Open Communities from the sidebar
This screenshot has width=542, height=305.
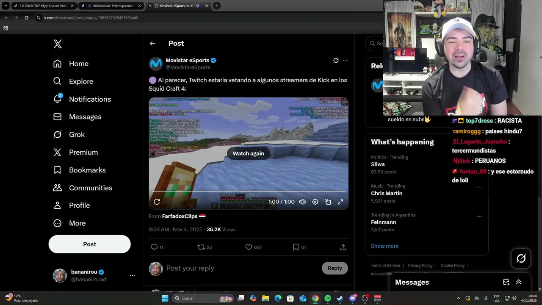83,188
